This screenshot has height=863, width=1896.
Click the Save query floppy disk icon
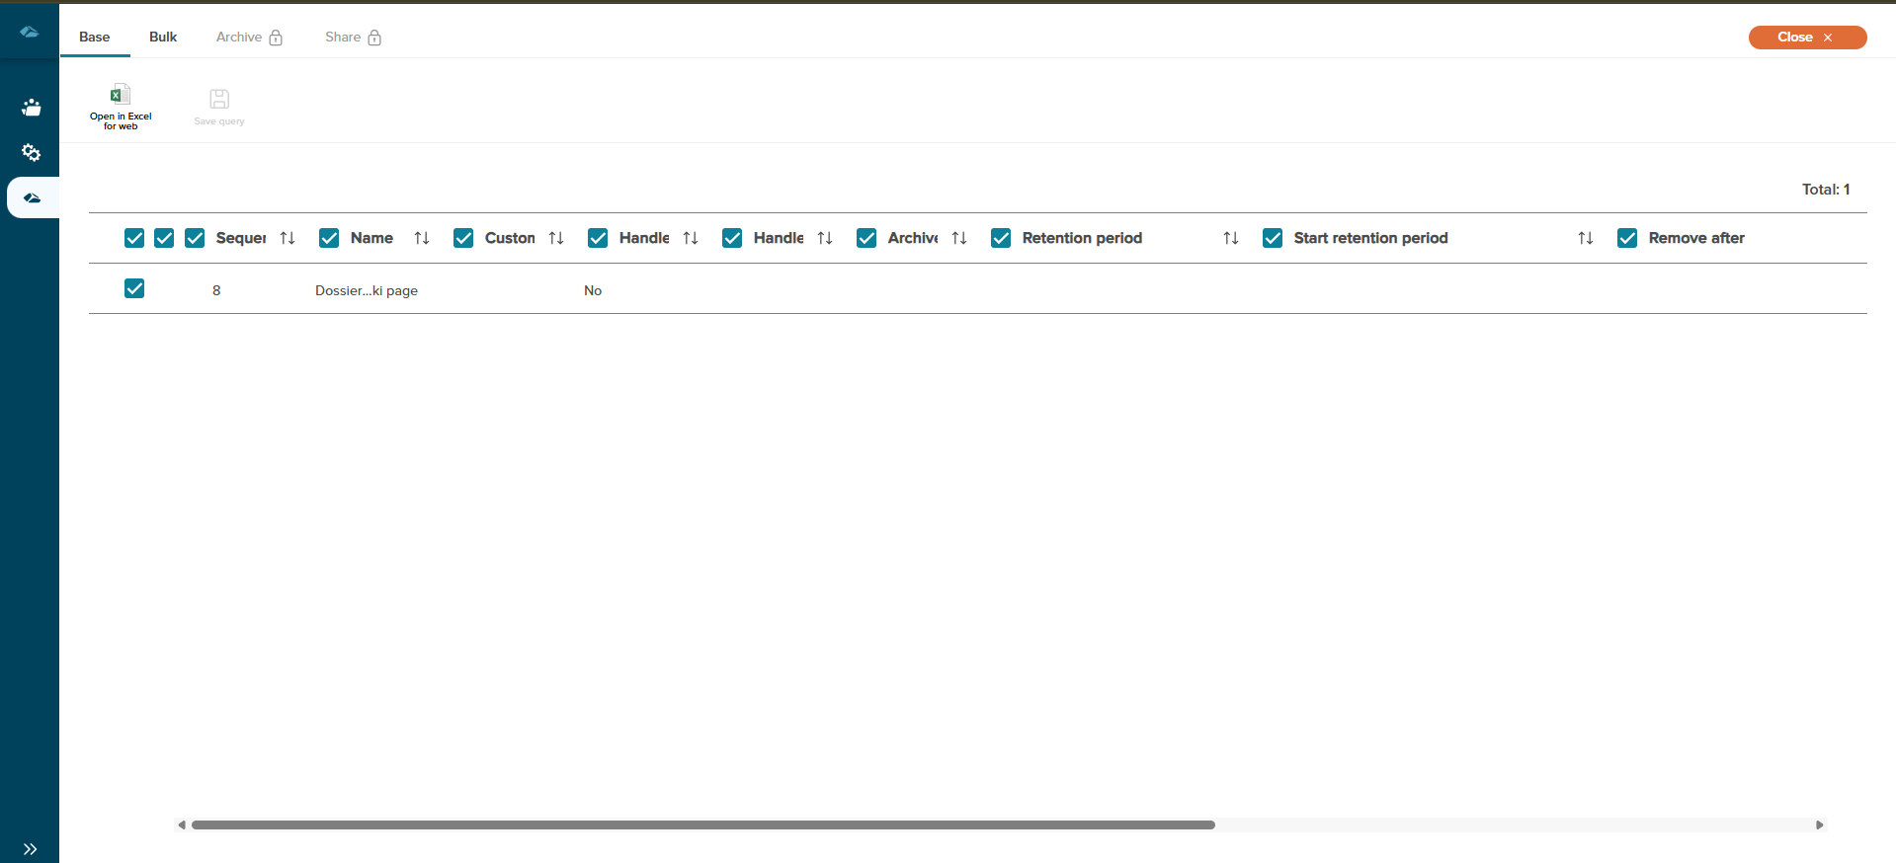click(219, 99)
